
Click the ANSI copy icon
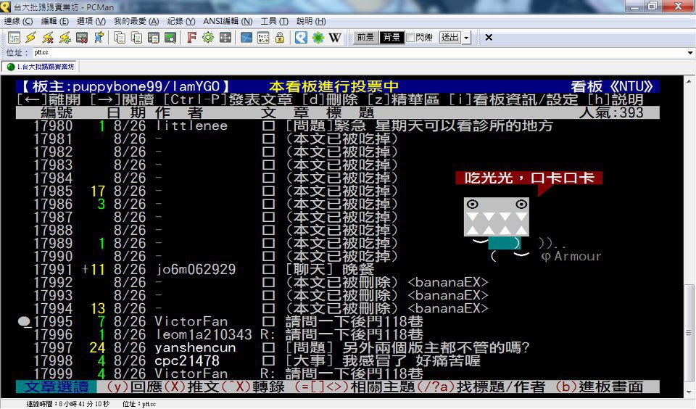tap(137, 38)
